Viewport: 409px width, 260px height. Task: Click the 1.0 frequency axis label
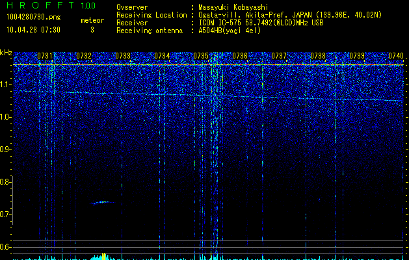[6, 117]
